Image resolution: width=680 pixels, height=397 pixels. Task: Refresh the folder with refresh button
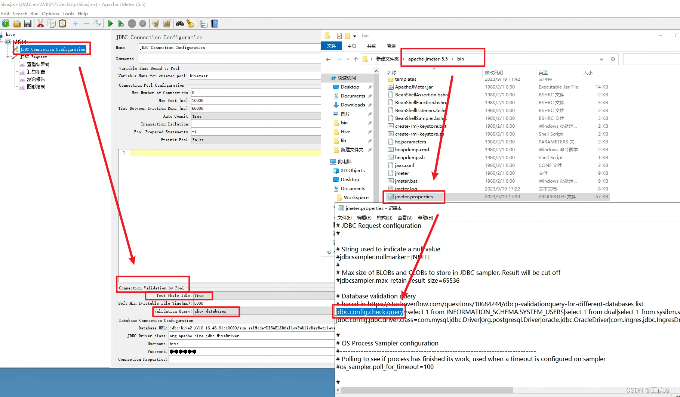pyautogui.click(x=613, y=59)
